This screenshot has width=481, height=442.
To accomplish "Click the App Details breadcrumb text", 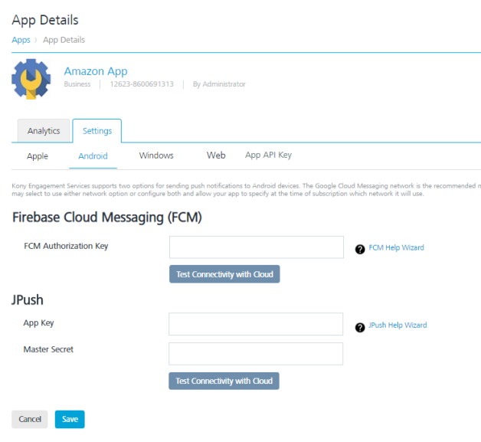I will point(64,40).
